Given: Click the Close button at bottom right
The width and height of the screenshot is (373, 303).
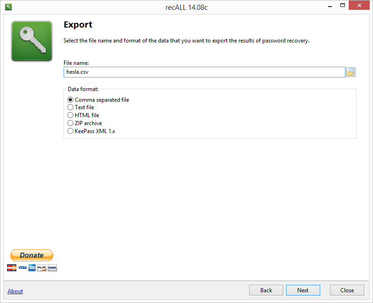Looking at the screenshot, I should click(347, 290).
